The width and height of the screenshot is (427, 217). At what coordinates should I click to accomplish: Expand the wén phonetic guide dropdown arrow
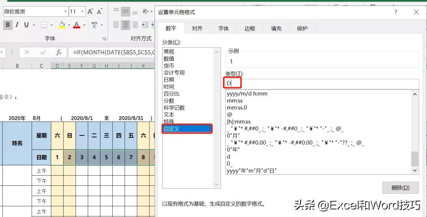102,25
